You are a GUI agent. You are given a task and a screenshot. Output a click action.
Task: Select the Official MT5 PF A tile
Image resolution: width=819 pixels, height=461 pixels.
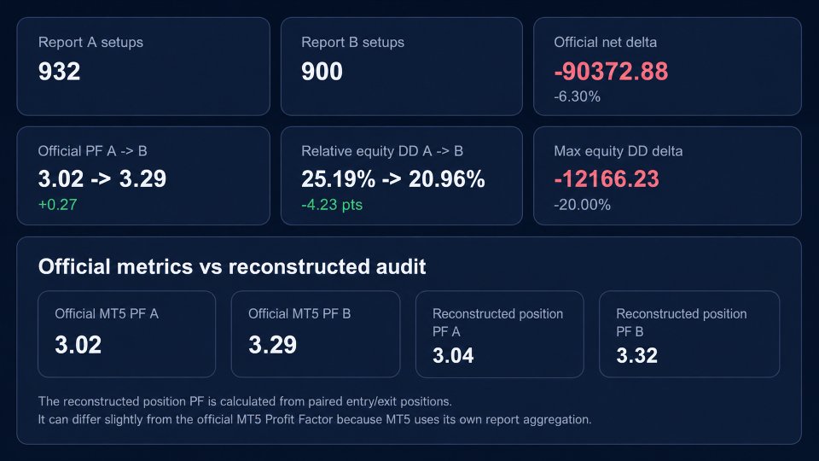[x=127, y=334]
